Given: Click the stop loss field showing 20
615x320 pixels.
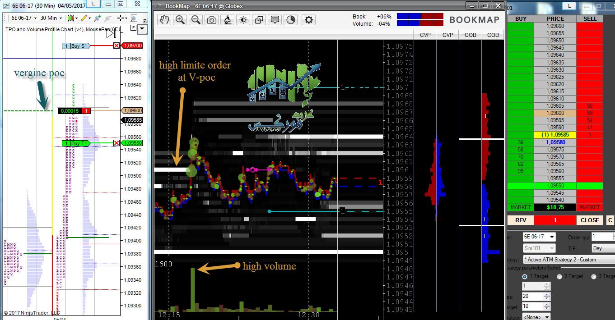Looking at the screenshot, I should (x=533, y=297).
